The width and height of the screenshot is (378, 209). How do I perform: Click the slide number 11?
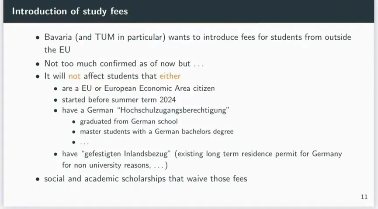364,197
